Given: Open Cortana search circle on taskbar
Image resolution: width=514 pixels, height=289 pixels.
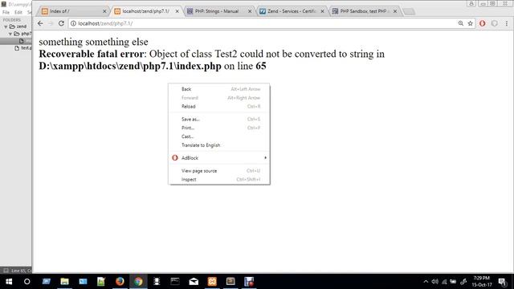Looking at the screenshot, I should click(x=27, y=282).
